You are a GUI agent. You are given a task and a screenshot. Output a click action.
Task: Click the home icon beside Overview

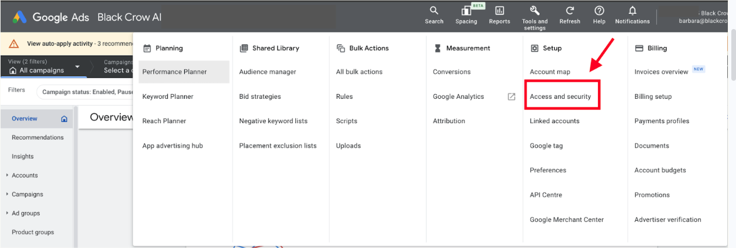(64, 118)
